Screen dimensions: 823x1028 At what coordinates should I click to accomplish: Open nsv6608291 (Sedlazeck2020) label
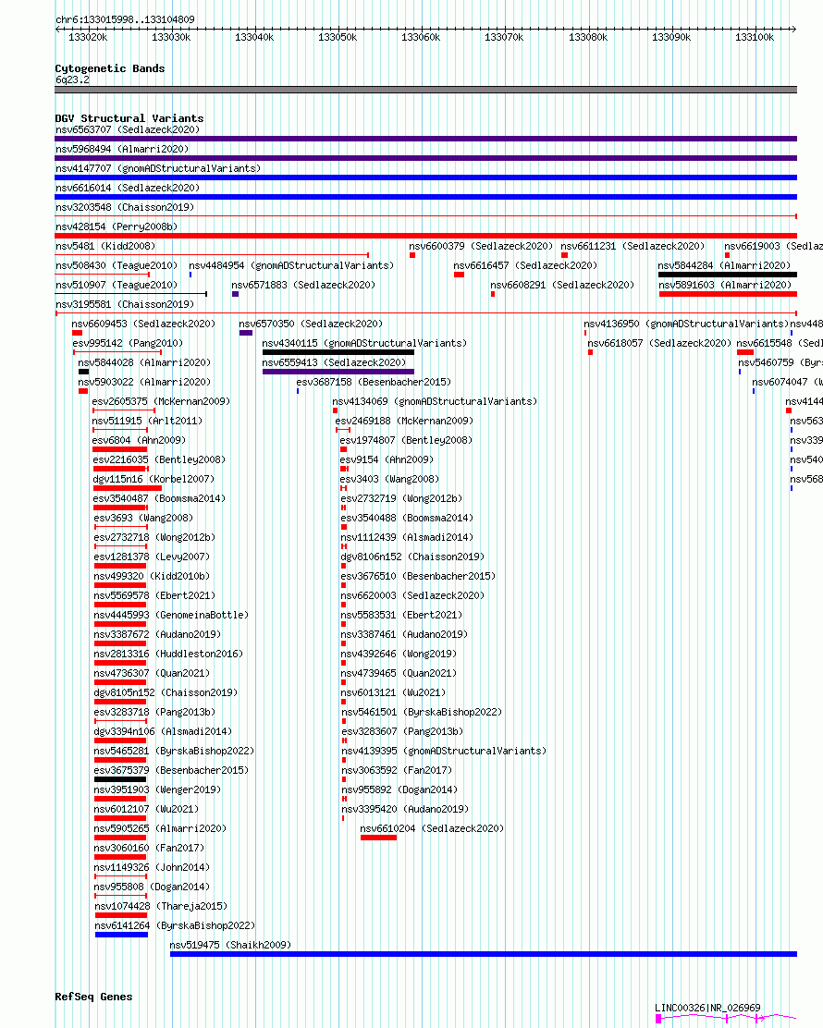pos(562,285)
